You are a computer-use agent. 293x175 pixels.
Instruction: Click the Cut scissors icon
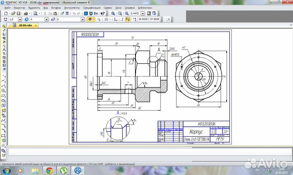[45, 13]
